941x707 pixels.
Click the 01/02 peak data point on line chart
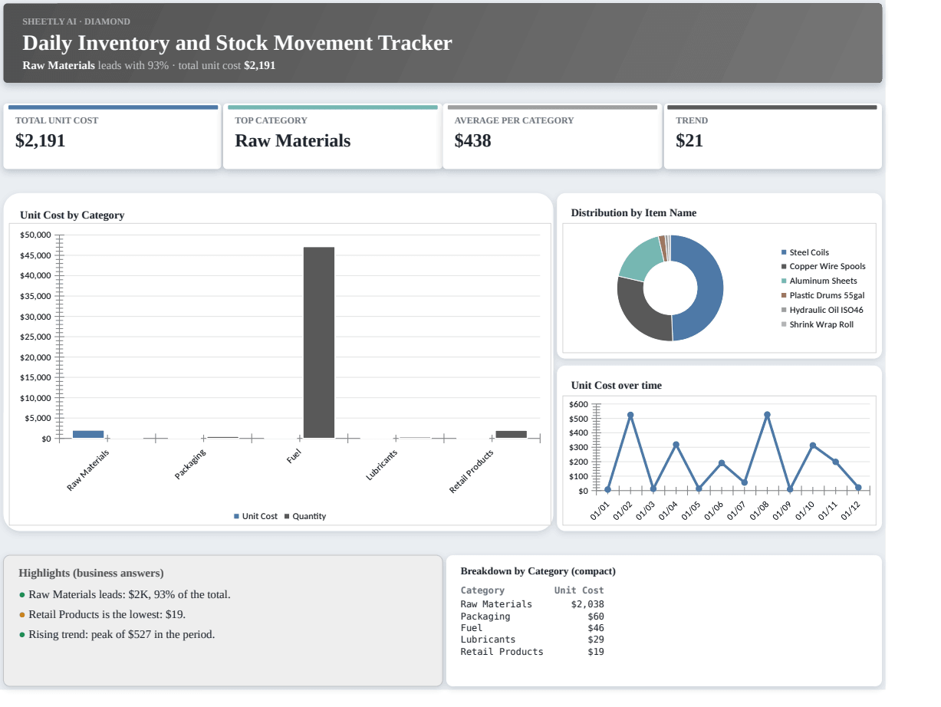(x=630, y=416)
